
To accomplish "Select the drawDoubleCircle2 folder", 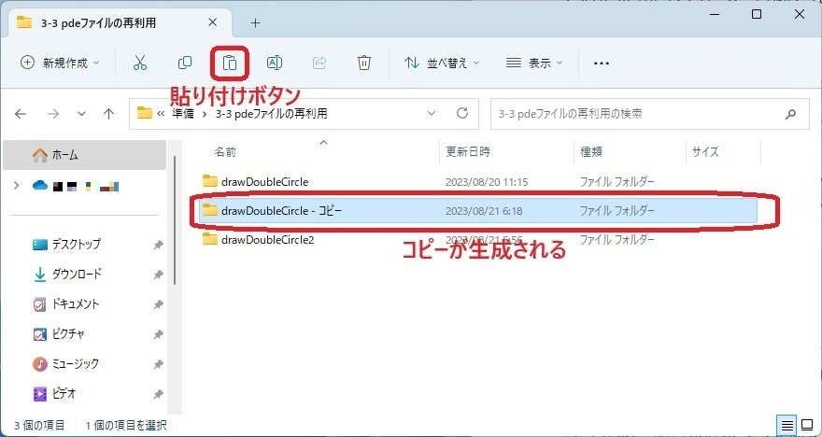I will [268, 240].
